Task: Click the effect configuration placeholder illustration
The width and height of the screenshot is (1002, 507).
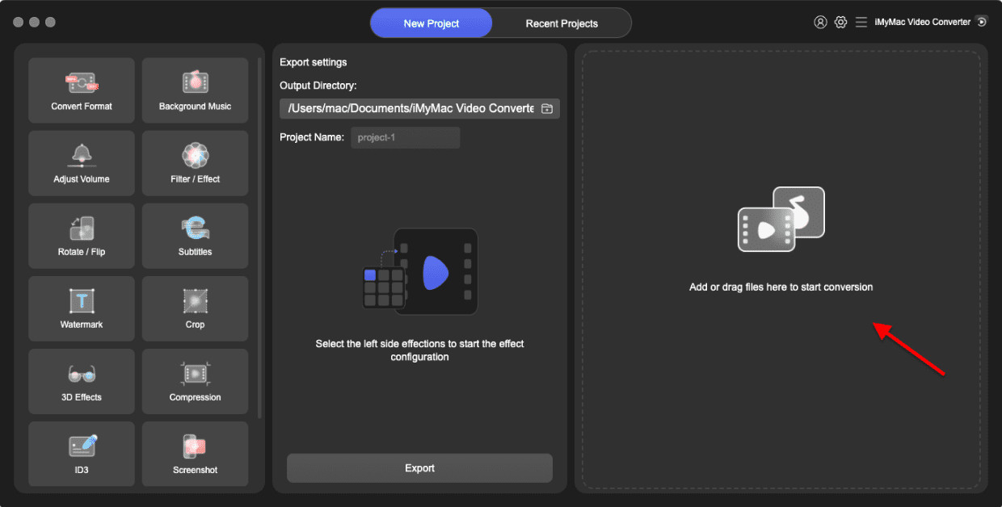Action: (x=419, y=271)
